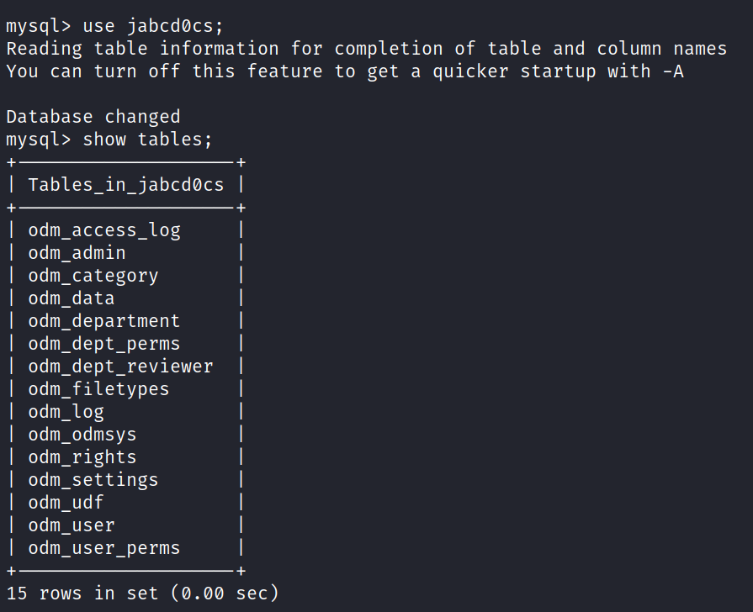
Task: Click the 'Database changed' message line
Action: point(93,117)
